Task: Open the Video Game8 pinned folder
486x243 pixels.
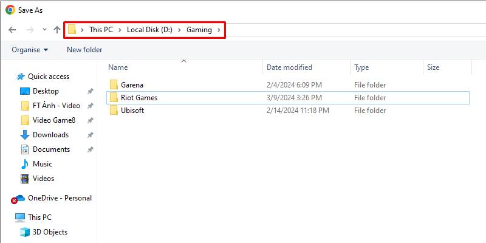Action: 54,120
